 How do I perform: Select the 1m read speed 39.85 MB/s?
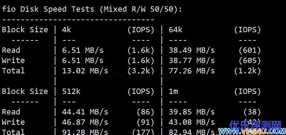click(x=192, y=112)
